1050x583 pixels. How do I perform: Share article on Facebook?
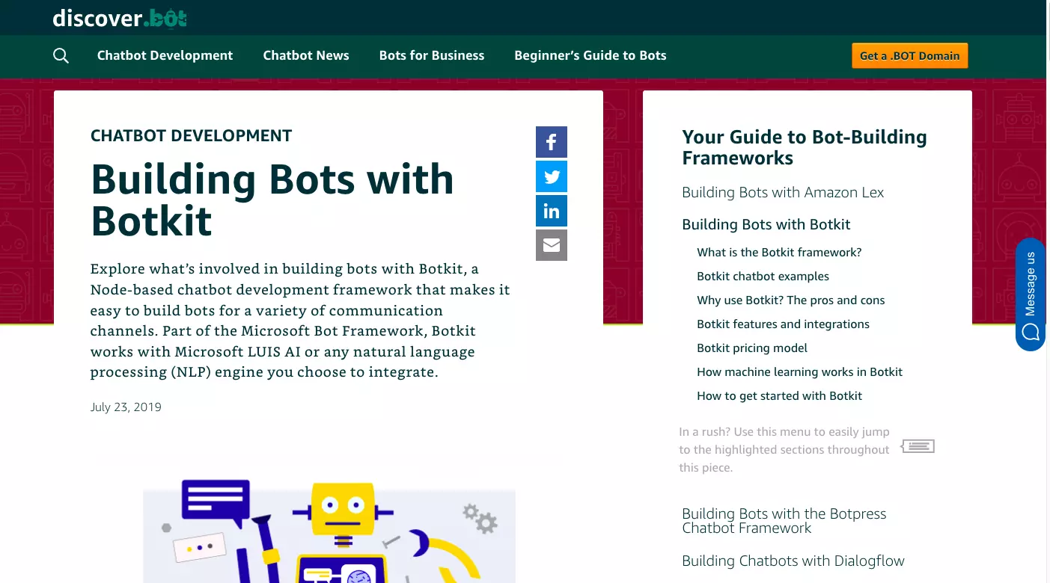click(552, 142)
